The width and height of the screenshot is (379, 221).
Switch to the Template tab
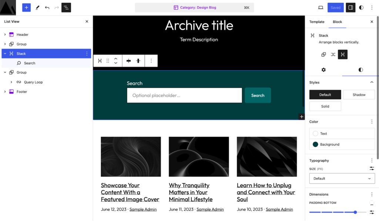click(x=317, y=22)
